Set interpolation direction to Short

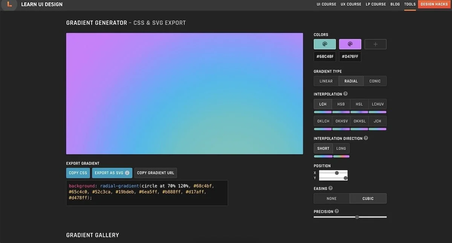point(323,149)
